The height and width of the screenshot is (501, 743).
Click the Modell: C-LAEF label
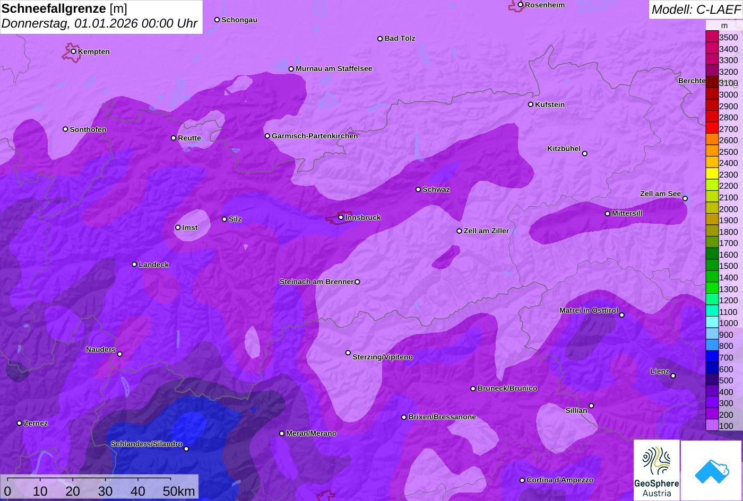[x=695, y=10]
